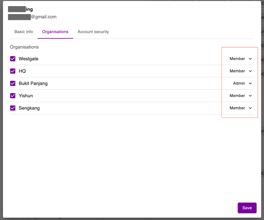Disable the Sengkang organisation checkbox
Viewport: 264px width, 220px height.
coord(13,108)
